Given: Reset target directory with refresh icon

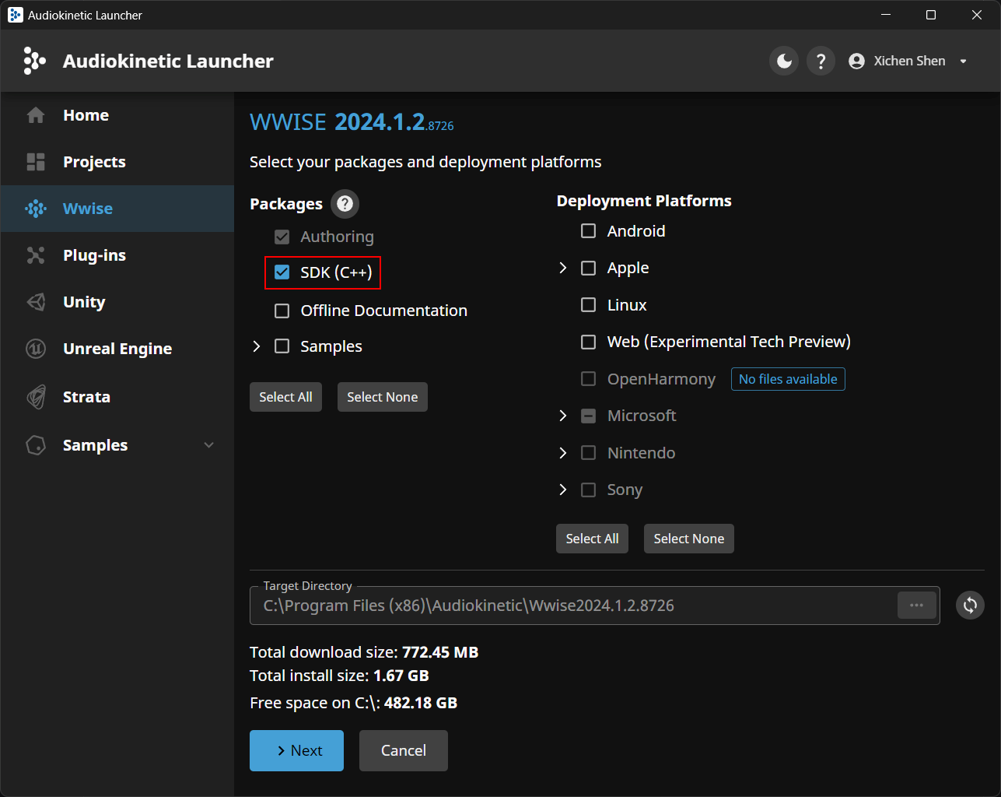Looking at the screenshot, I should click(970, 606).
